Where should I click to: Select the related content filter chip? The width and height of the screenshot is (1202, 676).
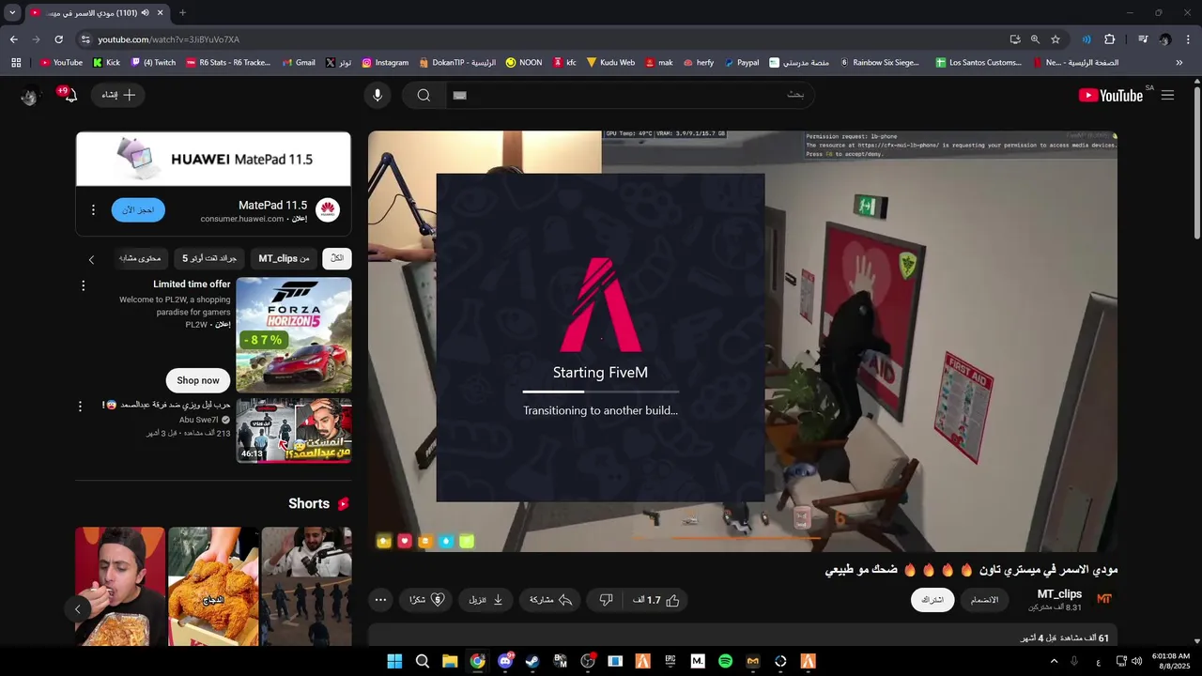click(141, 258)
